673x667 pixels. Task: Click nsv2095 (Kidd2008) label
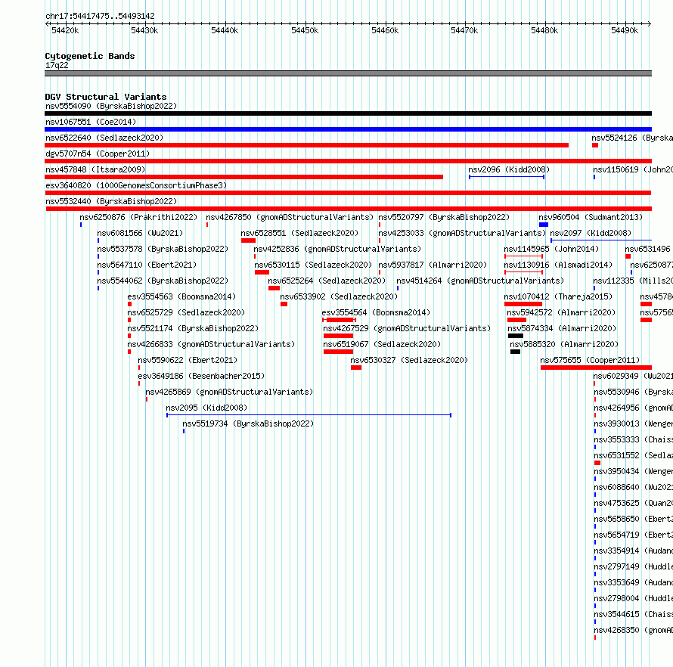206,408
